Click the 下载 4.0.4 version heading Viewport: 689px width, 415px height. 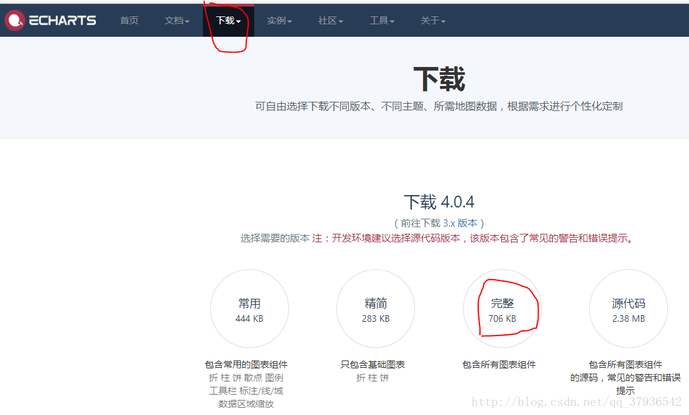point(439,202)
